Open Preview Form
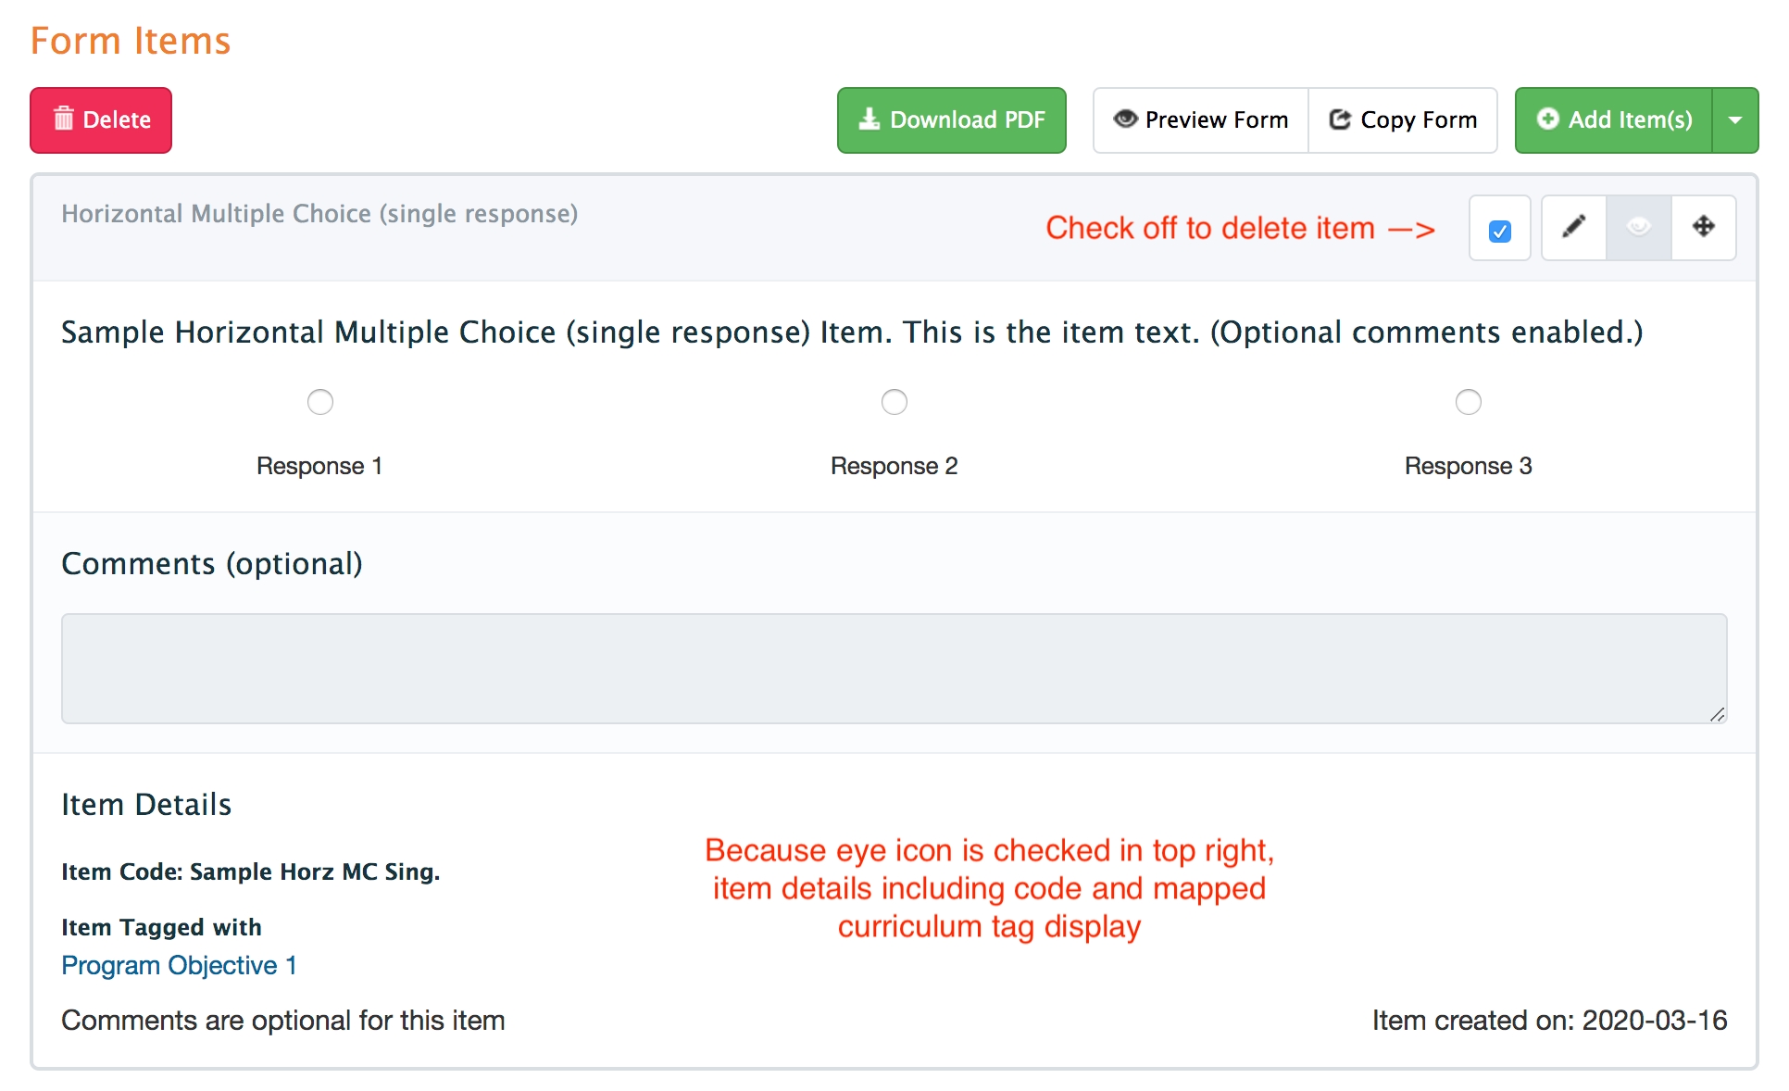Viewport: 1789px width, 1091px height. click(1201, 120)
